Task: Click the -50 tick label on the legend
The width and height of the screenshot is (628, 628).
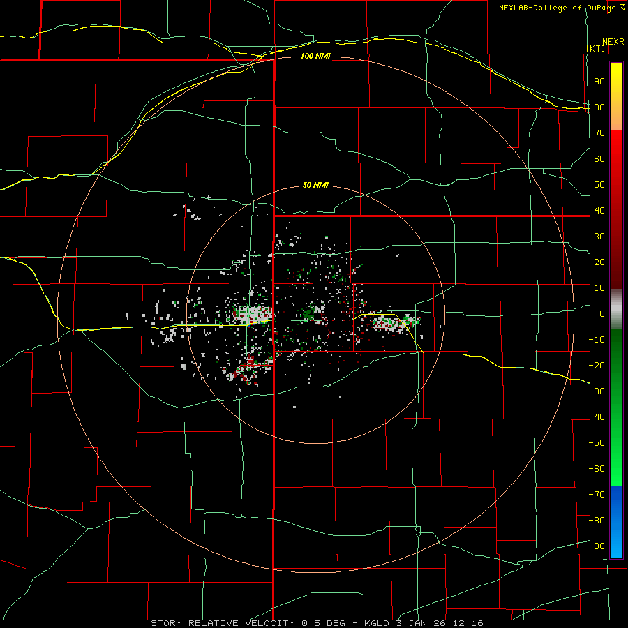Action: pos(597,442)
